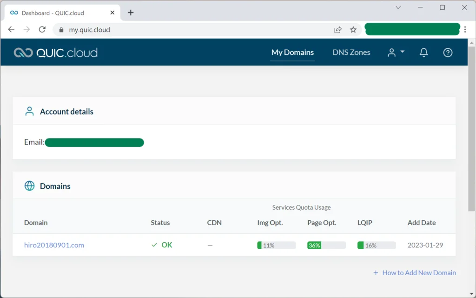This screenshot has width=476, height=298.
Task: Click the Page Opt. column header
Action: pos(322,223)
